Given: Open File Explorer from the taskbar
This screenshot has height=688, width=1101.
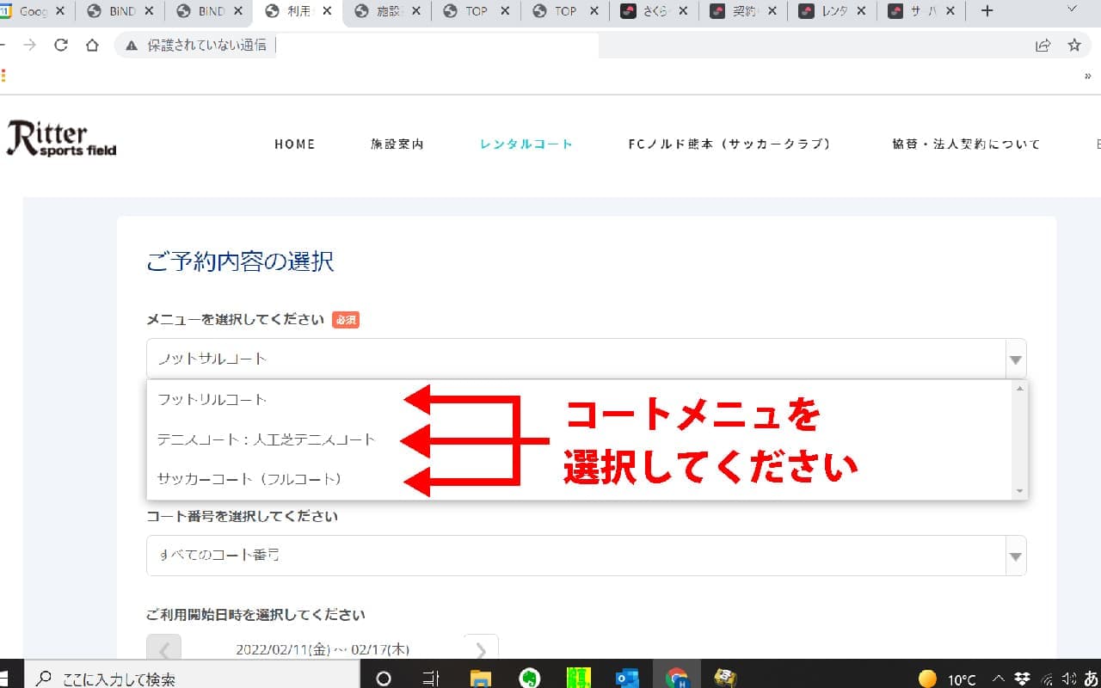Looking at the screenshot, I should pos(480,678).
